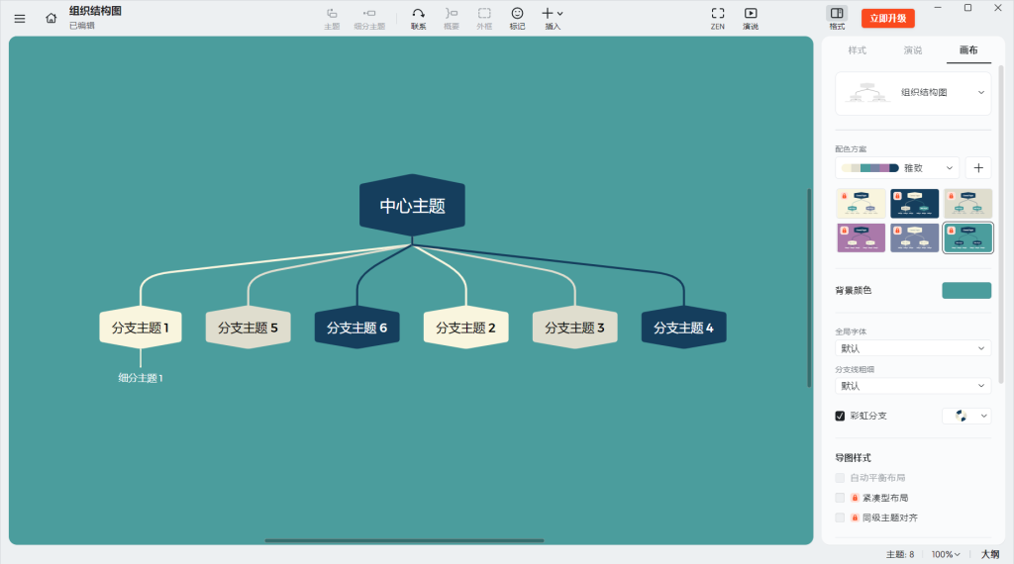Select the cream color theme thumbnail
The image size is (1014, 564).
[x=861, y=204]
